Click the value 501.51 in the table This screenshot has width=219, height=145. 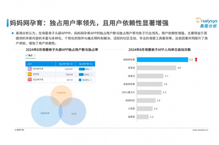(70, 80)
